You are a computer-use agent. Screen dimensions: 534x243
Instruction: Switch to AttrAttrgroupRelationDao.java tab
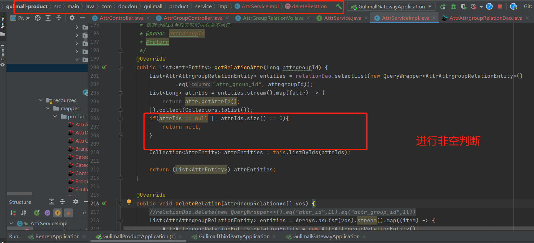coord(485,18)
